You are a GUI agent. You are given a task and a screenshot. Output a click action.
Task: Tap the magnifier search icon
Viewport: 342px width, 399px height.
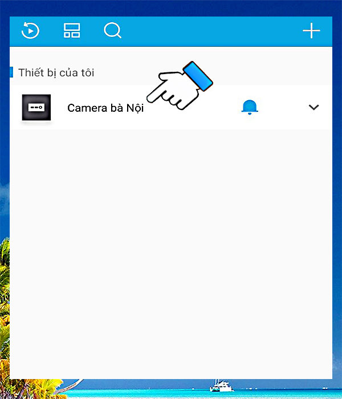point(112,31)
